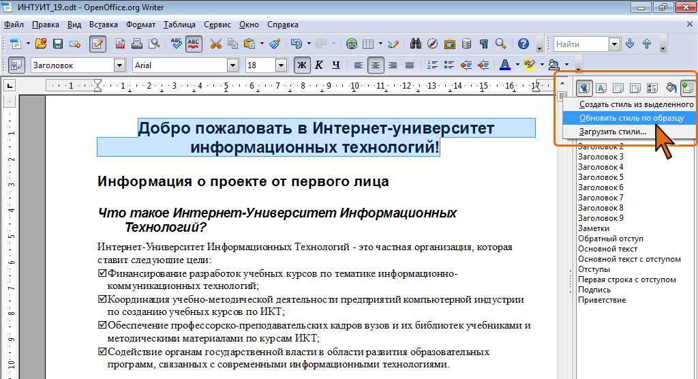Open a file with the Open folder icon
The height and width of the screenshot is (379, 698).
pyautogui.click(x=41, y=44)
